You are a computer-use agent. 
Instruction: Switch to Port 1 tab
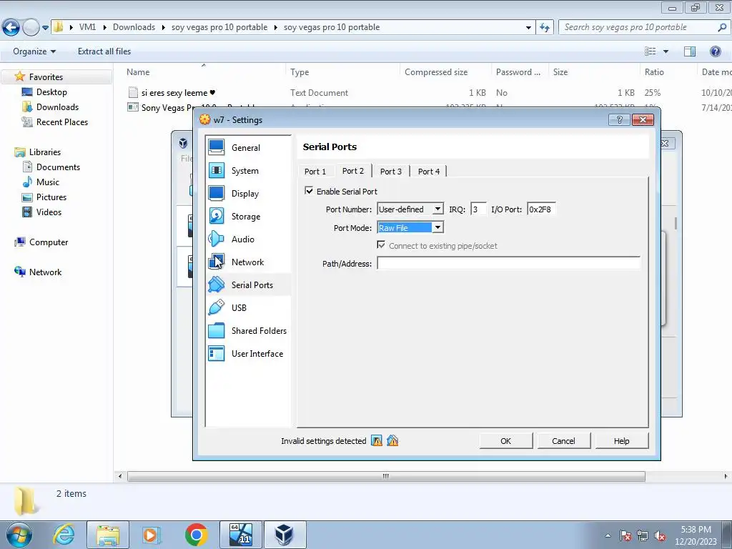315,172
